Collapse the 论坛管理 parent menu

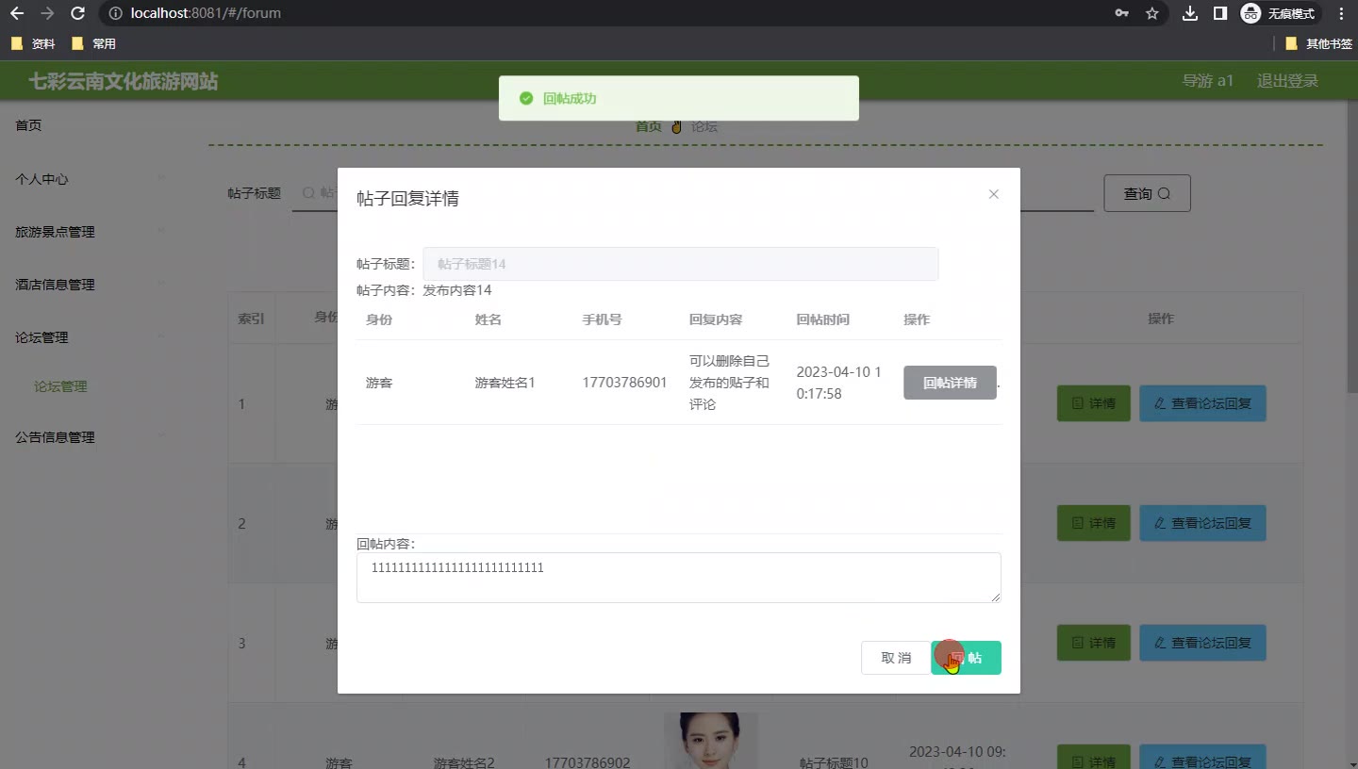click(x=90, y=337)
